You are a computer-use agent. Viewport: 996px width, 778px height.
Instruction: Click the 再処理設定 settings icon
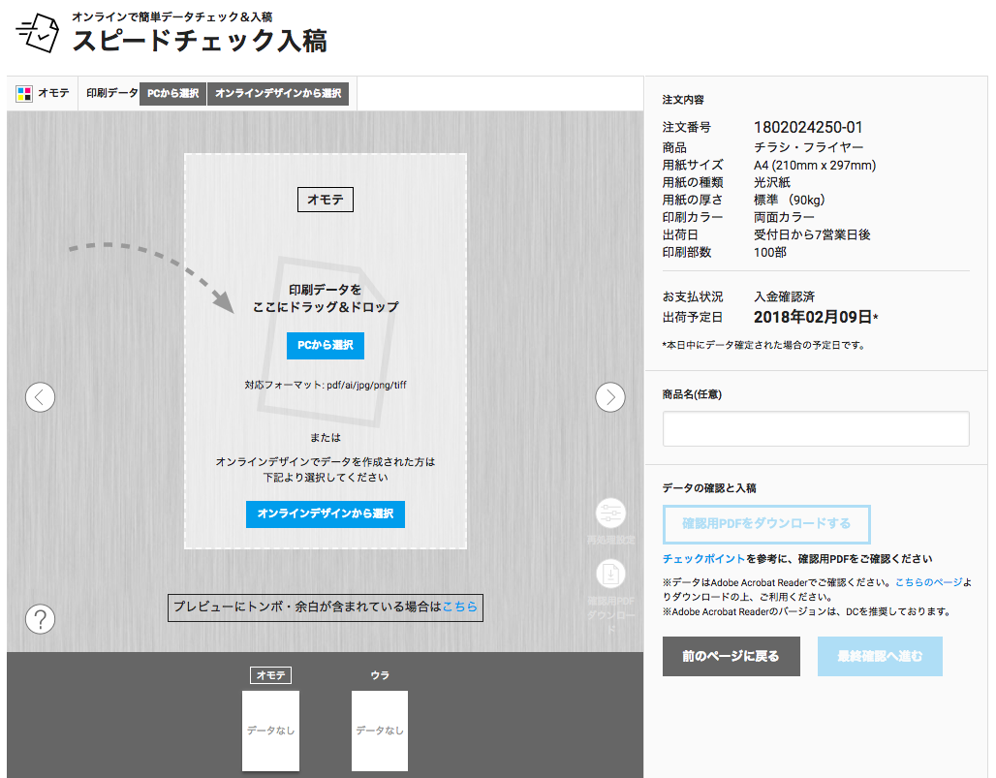[610, 513]
